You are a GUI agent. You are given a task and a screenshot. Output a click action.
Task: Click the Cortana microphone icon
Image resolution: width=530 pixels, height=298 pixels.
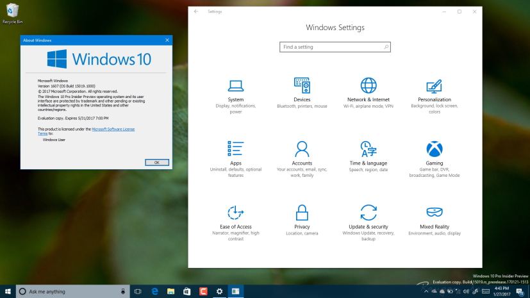(123, 291)
